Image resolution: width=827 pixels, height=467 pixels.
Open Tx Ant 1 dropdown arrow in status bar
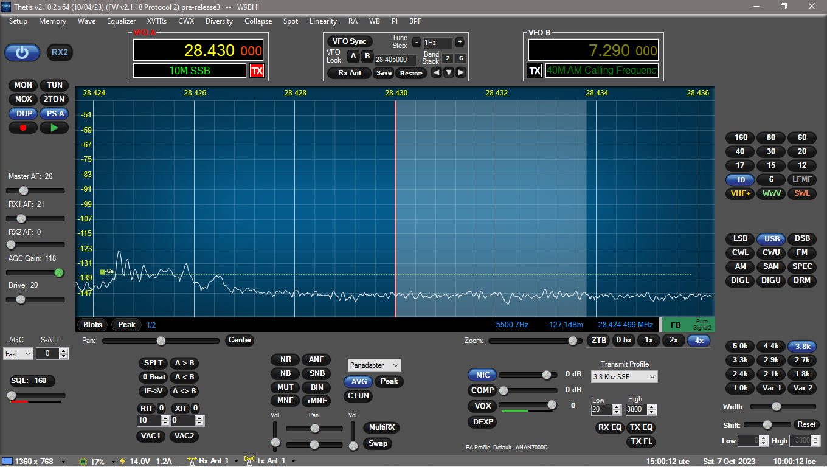[x=293, y=462]
